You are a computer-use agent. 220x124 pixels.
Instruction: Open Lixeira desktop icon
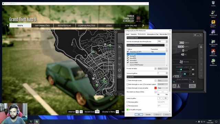pyautogui.click(x=213, y=4)
